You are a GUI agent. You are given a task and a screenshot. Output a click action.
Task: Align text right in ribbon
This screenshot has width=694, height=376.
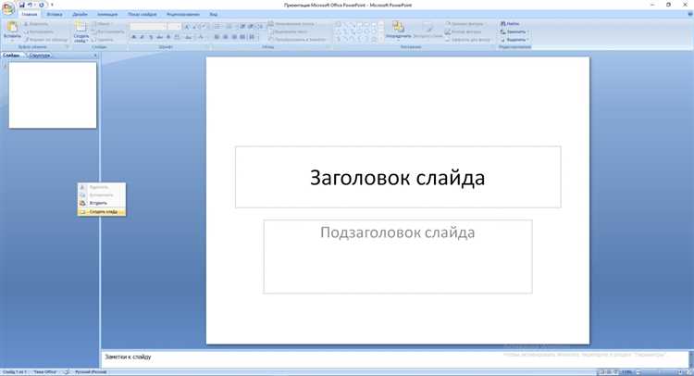(234, 37)
